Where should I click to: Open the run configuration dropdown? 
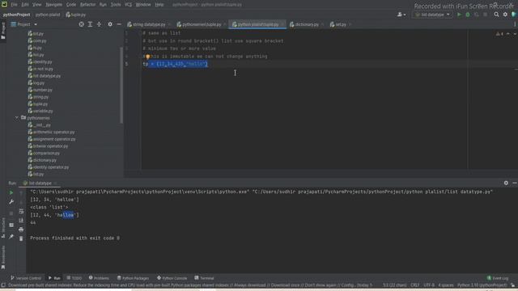(x=432, y=15)
